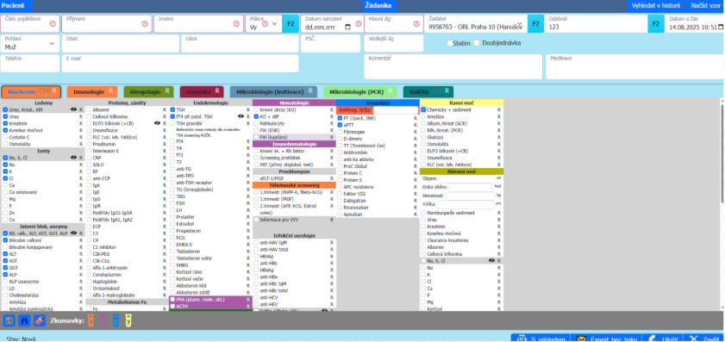Click warning icon in Příjmení field

click(145, 23)
